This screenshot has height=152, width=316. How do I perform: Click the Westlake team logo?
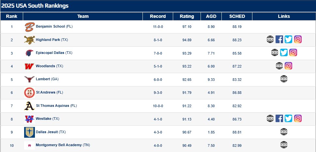pos(29,119)
